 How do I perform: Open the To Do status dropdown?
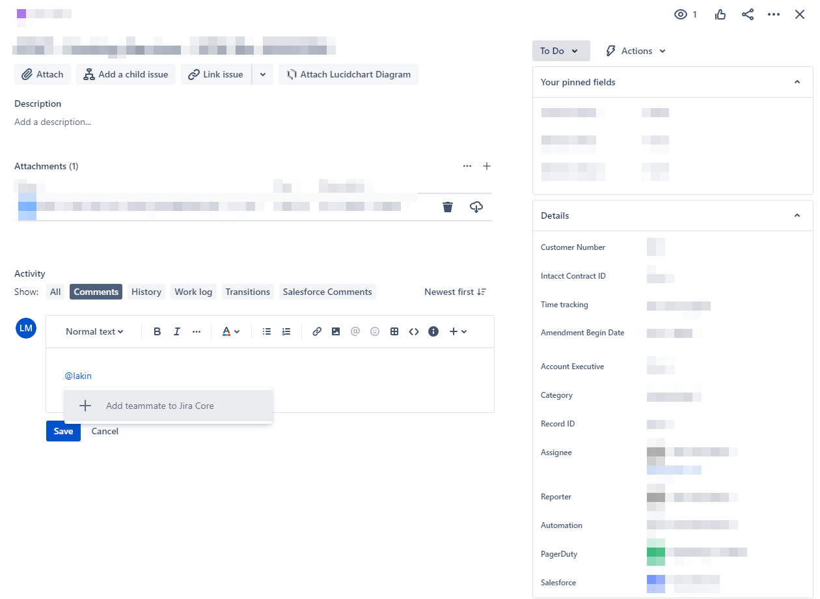tap(561, 50)
